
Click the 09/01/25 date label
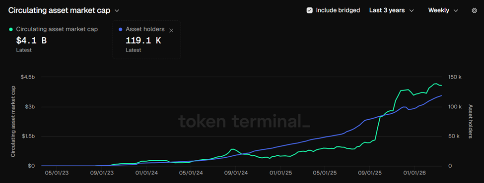point(369,173)
